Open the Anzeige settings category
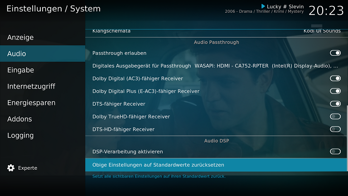 [43, 37]
